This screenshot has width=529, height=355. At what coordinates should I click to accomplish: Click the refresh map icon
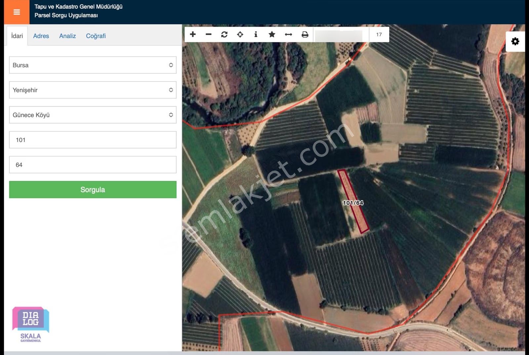point(224,34)
